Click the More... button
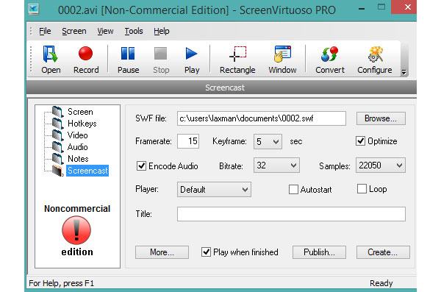The height and width of the screenshot is (292, 441). coord(162,252)
